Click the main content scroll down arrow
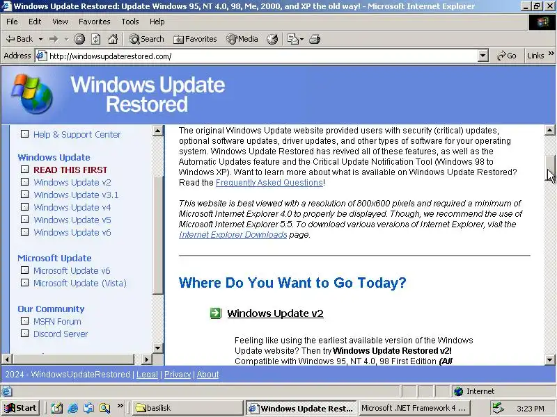557x417 pixels. click(549, 360)
